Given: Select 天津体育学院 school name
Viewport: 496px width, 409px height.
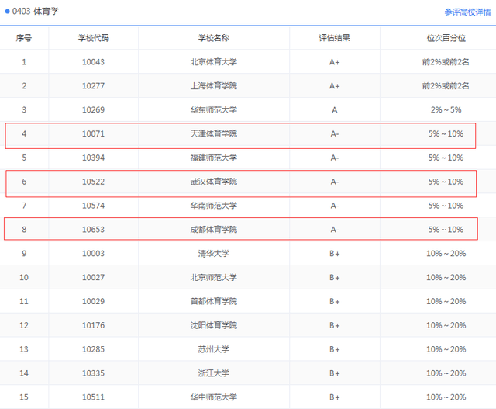Looking at the screenshot, I should point(214,133).
